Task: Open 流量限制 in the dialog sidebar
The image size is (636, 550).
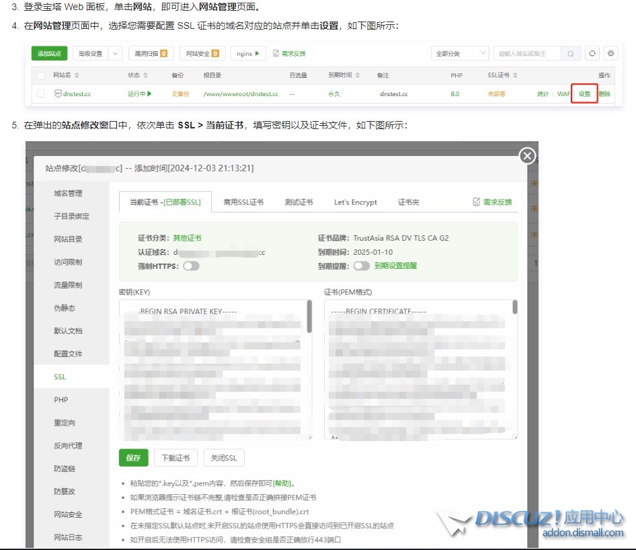Action: (68, 284)
